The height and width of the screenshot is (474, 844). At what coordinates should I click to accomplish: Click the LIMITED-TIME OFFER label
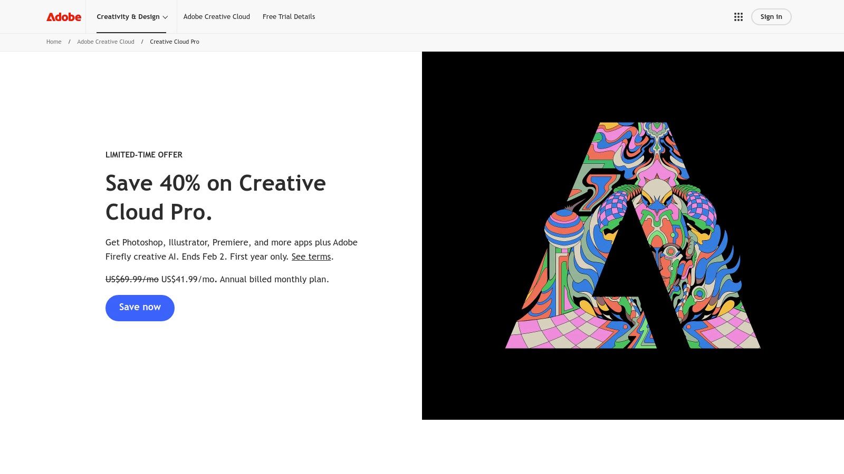pos(144,155)
